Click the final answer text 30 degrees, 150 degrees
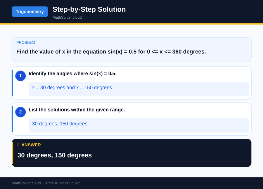The image size is (263, 189). 54,155
